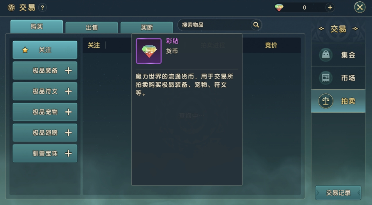Click the search magnifier icon

[256, 25]
